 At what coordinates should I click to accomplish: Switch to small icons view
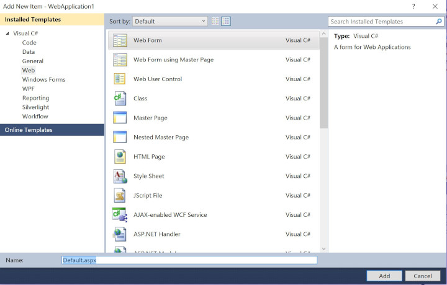click(215, 21)
